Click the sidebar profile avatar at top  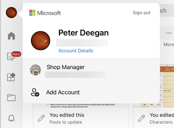[11, 13]
